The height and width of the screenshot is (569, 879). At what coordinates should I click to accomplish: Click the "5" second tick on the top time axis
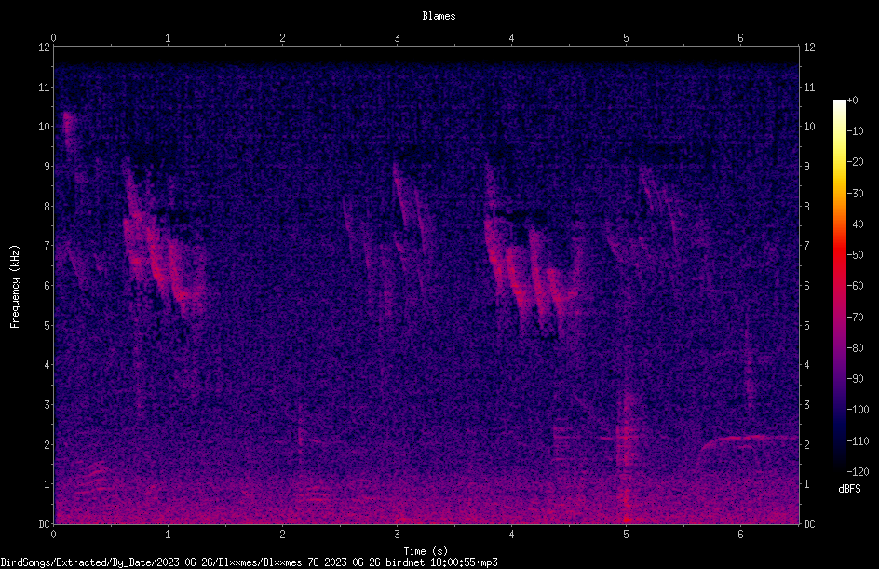pos(626,38)
